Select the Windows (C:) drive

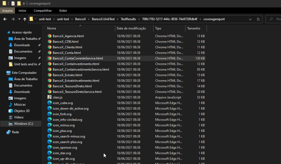coord(23,124)
